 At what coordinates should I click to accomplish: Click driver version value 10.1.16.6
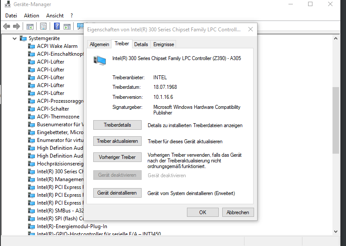pos(163,97)
